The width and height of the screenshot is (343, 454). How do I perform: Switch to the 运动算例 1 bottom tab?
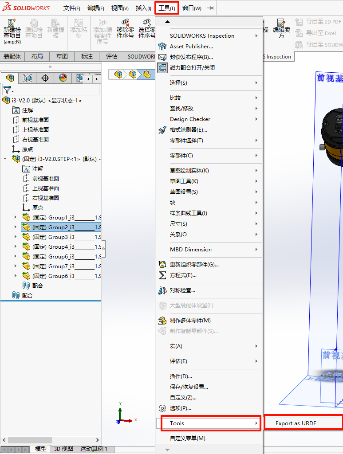(x=94, y=449)
